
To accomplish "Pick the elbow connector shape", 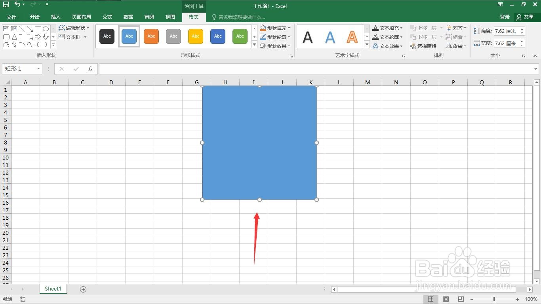I will [x=22, y=37].
